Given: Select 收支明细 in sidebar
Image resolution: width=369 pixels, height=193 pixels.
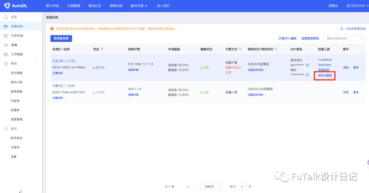Looking at the screenshot, I should coord(16,73).
